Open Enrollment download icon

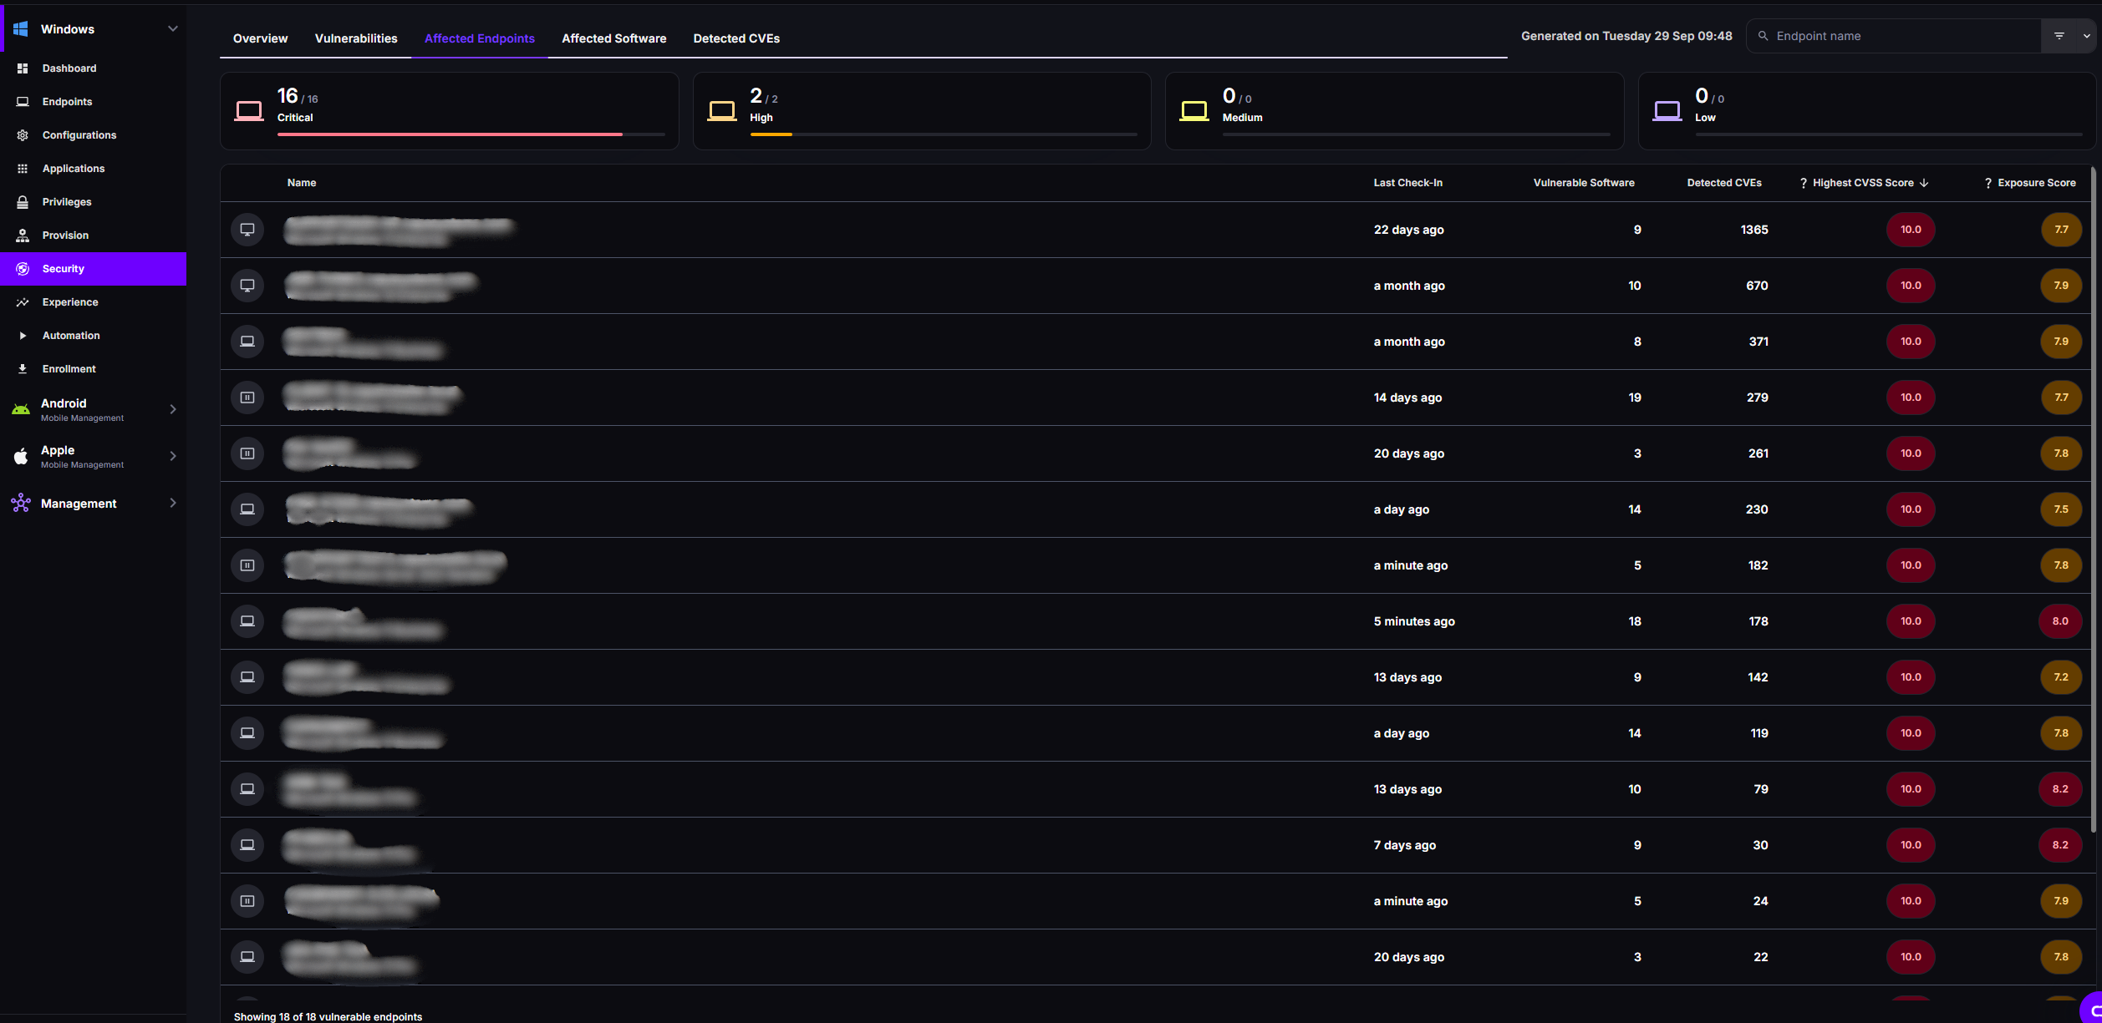click(23, 369)
